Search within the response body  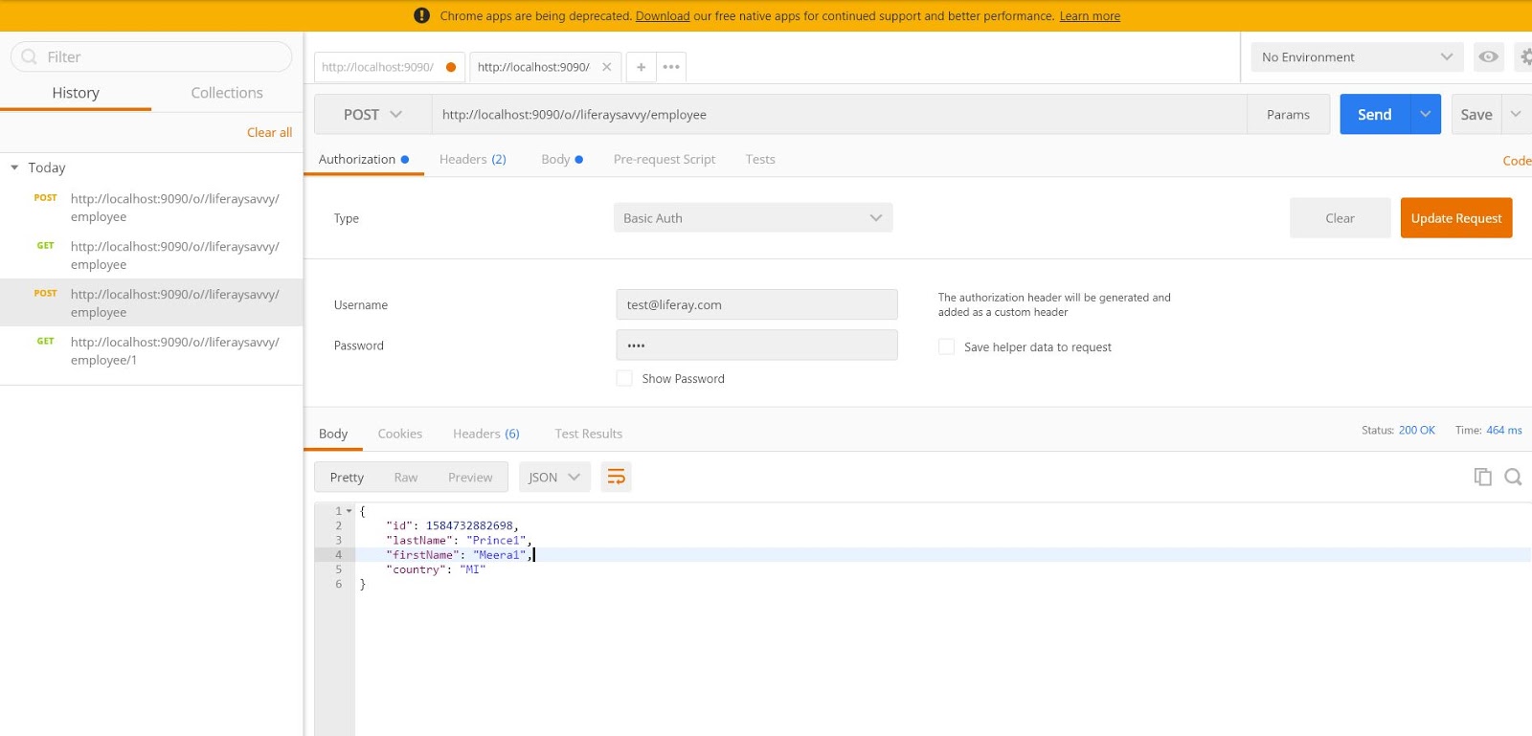[1513, 477]
